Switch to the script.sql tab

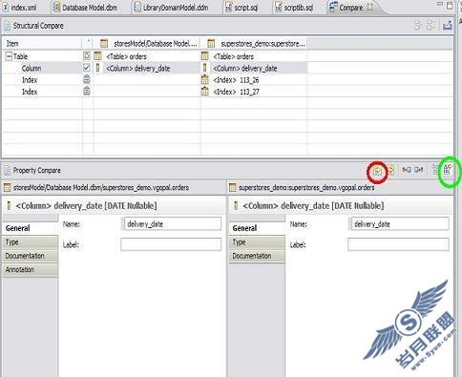click(242, 8)
